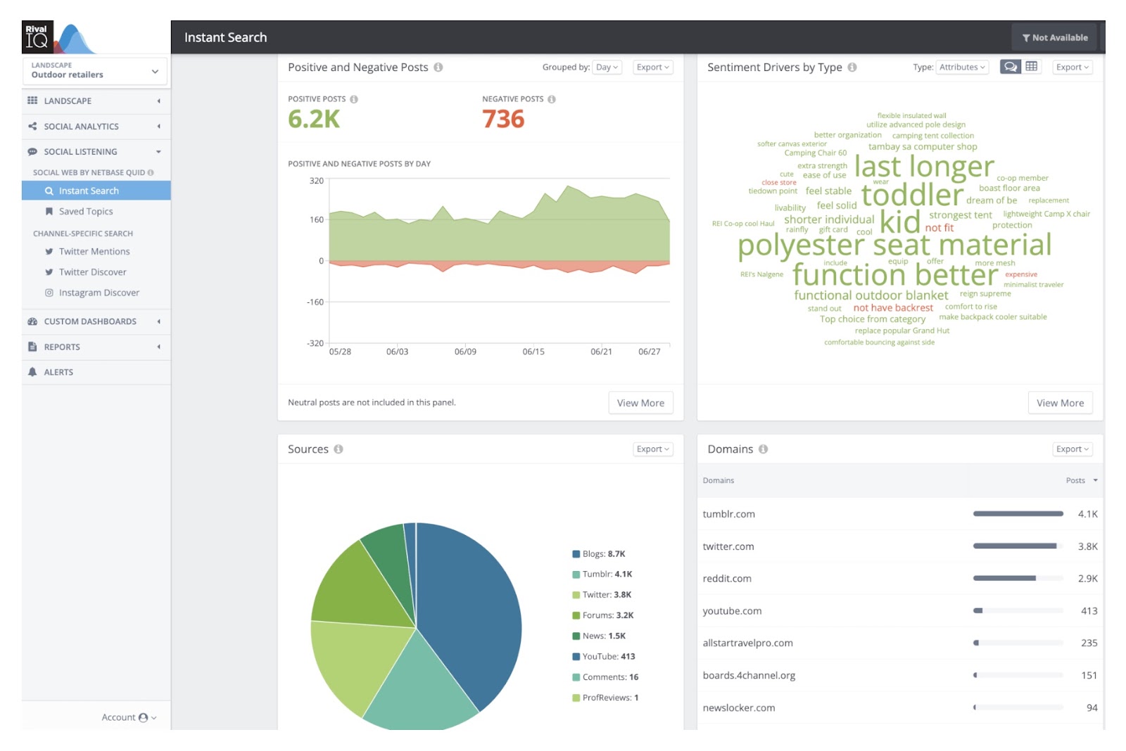Image resolution: width=1126 pixels, height=751 pixels.
Task: Keep word cloud view enabled for Sentiment Drivers
Action: 1011,67
